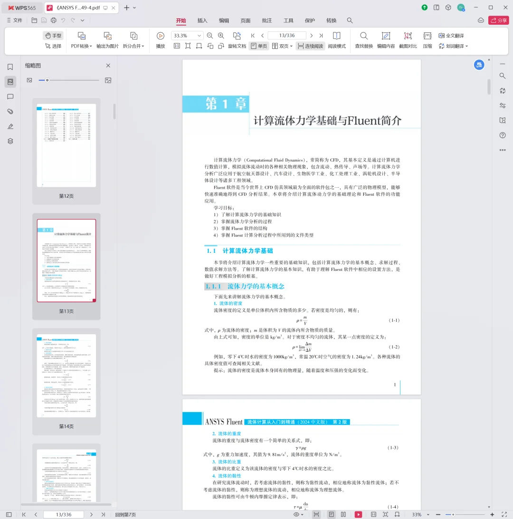Open the layers sidebar icon

point(10,141)
